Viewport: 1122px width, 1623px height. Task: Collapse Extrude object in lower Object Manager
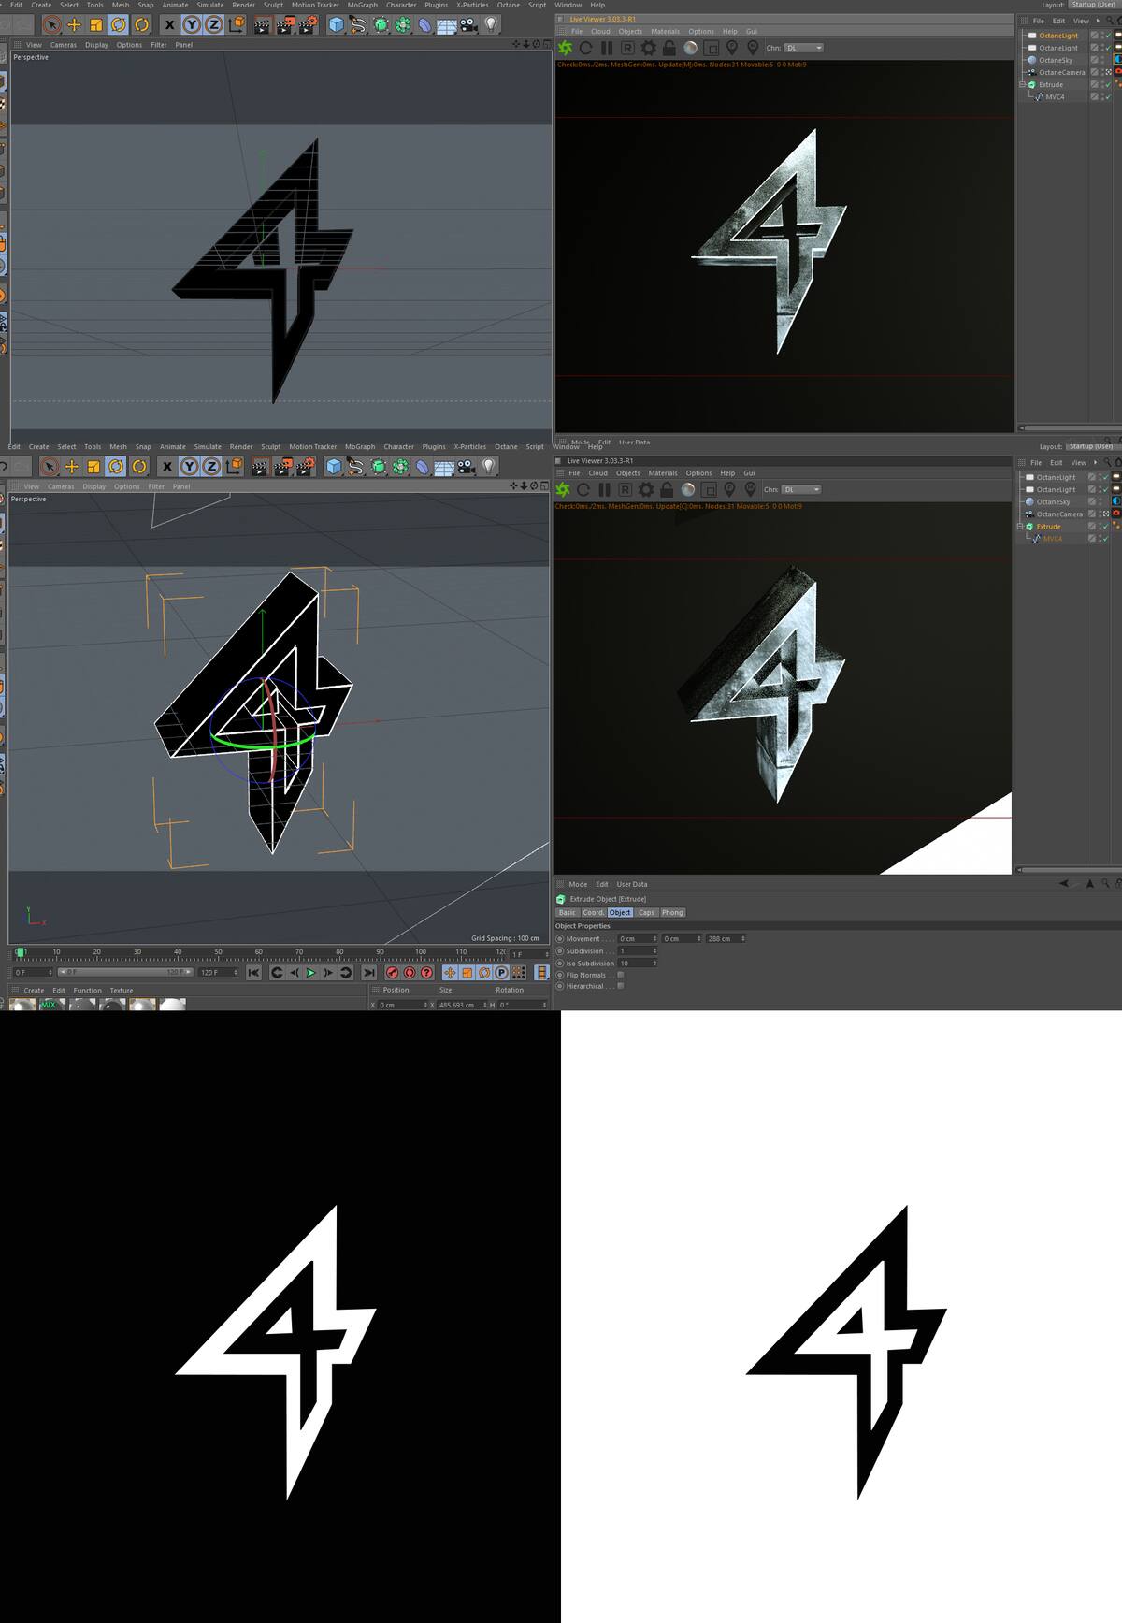pyautogui.click(x=1020, y=527)
